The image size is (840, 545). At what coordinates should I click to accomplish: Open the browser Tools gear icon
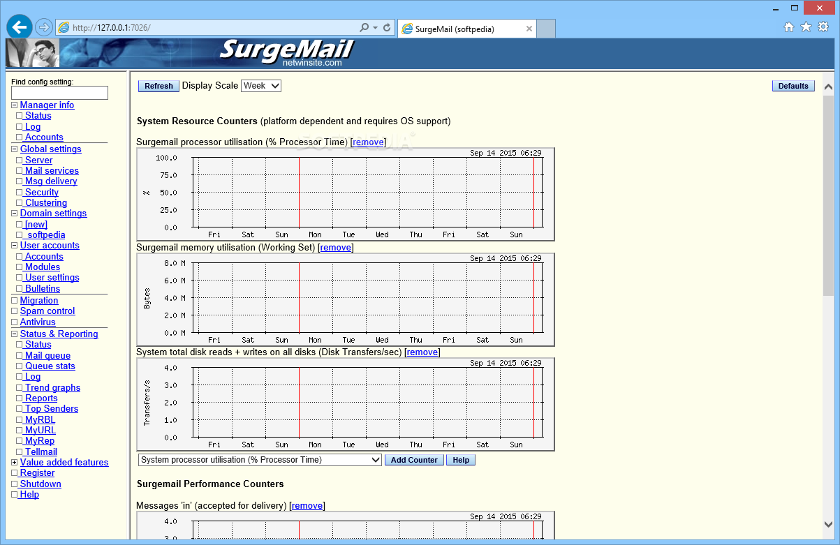point(823,27)
